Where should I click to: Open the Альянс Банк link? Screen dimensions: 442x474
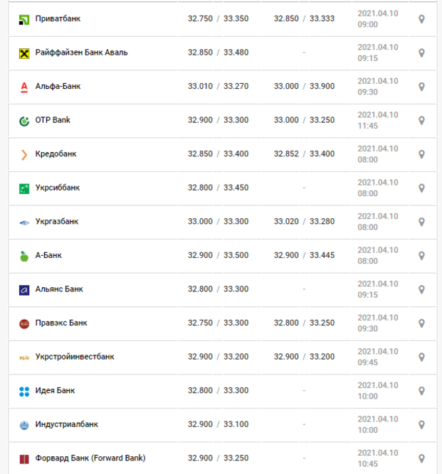[x=59, y=289]
